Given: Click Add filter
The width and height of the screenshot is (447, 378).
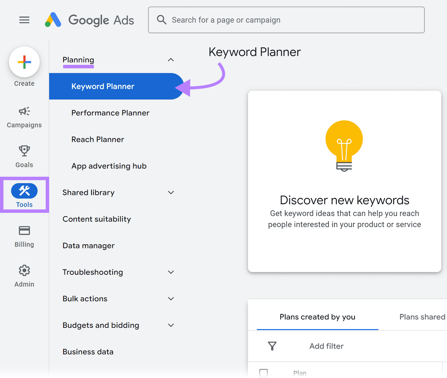Looking at the screenshot, I should coord(326,346).
